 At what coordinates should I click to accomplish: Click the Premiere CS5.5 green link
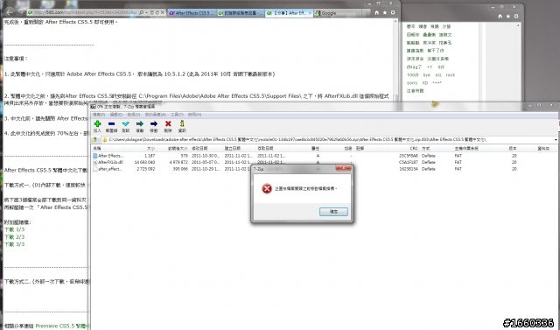(x=62, y=326)
